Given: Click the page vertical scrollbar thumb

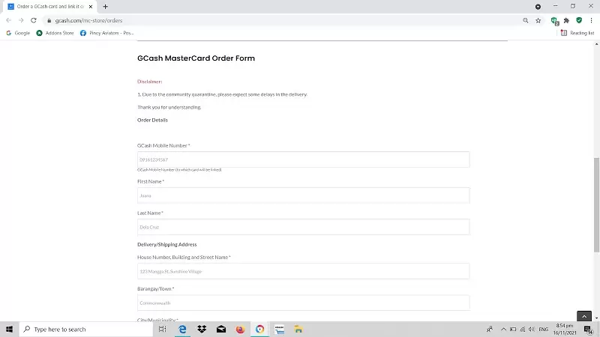Looking at the screenshot, I should (x=596, y=204).
